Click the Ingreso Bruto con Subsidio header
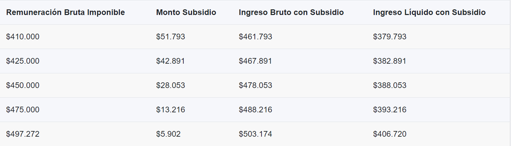Image resolution: width=511 pixels, height=146 pixels. click(291, 13)
